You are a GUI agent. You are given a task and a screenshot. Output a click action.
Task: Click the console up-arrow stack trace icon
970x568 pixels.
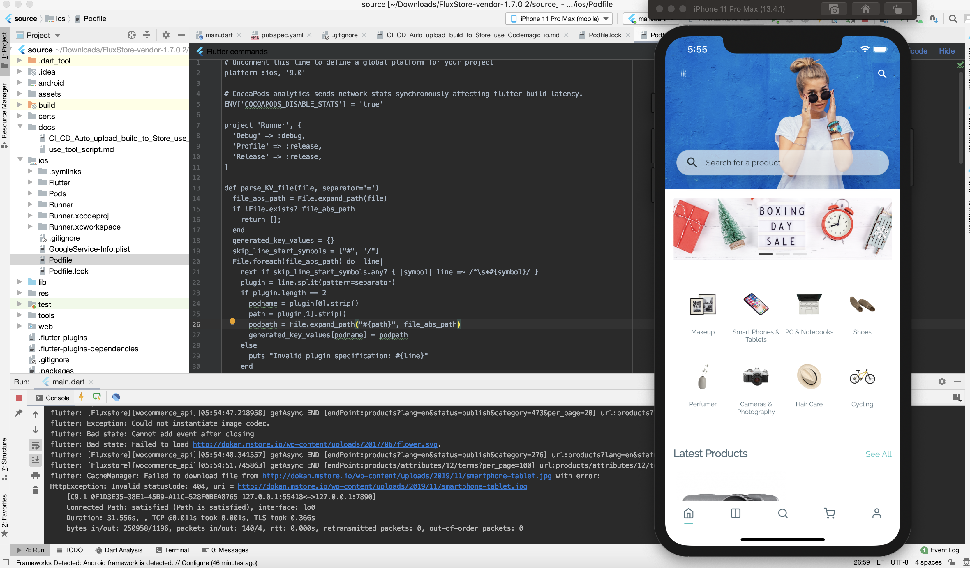point(36,415)
